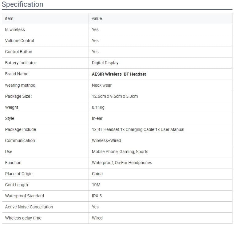Select the 'In-ear' style value

tap(97, 118)
